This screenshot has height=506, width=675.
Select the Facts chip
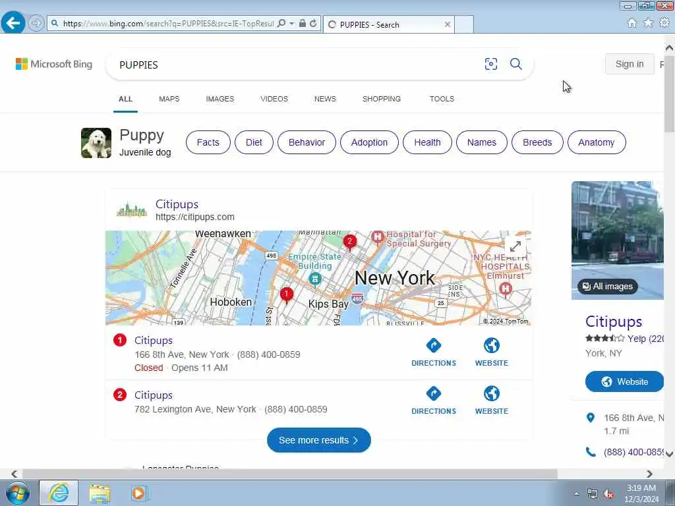tap(208, 142)
